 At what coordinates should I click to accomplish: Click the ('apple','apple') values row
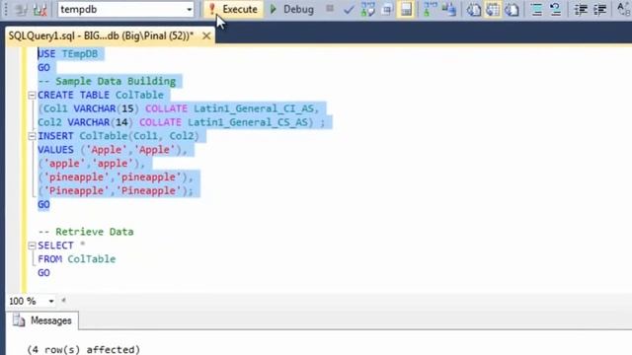pyautogui.click(x=92, y=164)
